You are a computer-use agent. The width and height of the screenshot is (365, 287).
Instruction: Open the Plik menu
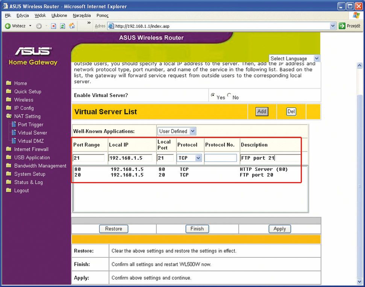click(x=8, y=15)
